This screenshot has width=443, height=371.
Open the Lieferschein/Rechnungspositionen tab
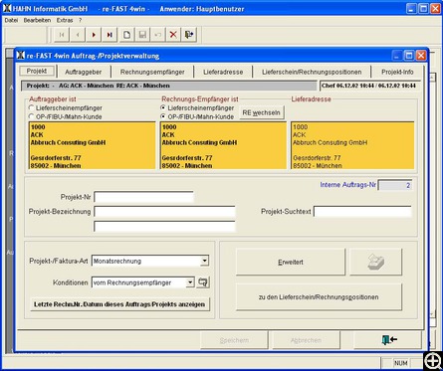point(312,72)
